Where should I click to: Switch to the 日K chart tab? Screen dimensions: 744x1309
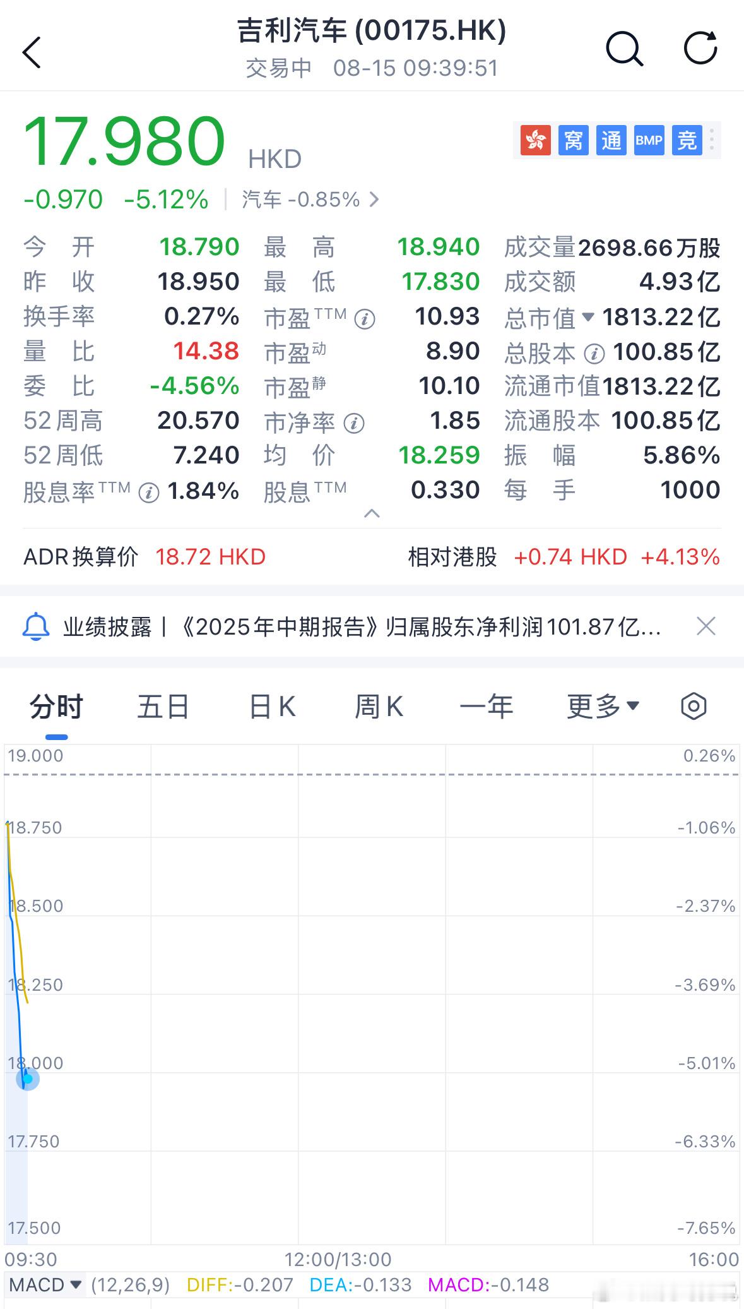[x=273, y=706]
